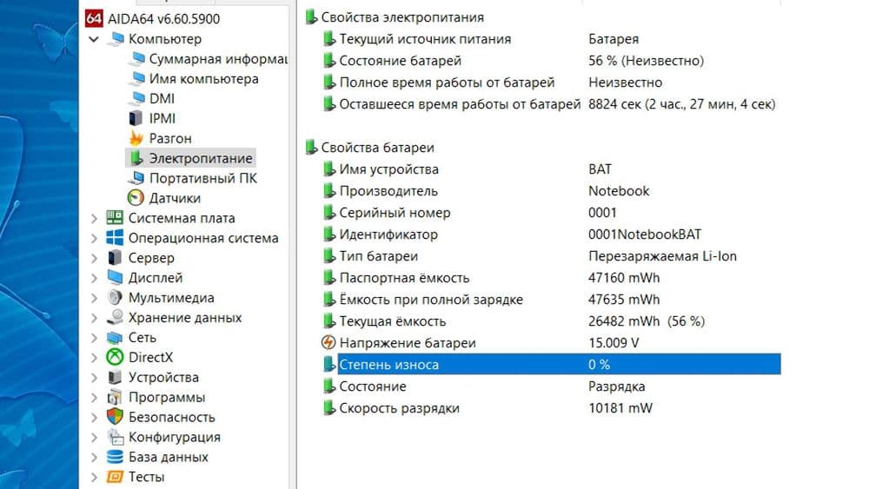The height and width of the screenshot is (489, 869).
Task: Expand the DirectX node
Action: 94,358
